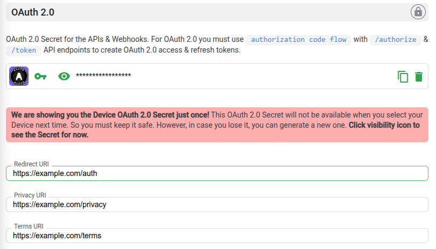The image size is (436, 249).
Task: Click the lock icon in OAuth 2.0 header
Action: pos(418,12)
